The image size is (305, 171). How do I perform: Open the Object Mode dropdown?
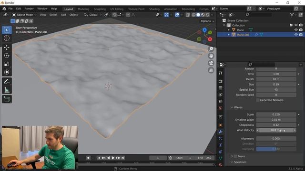point(24,15)
